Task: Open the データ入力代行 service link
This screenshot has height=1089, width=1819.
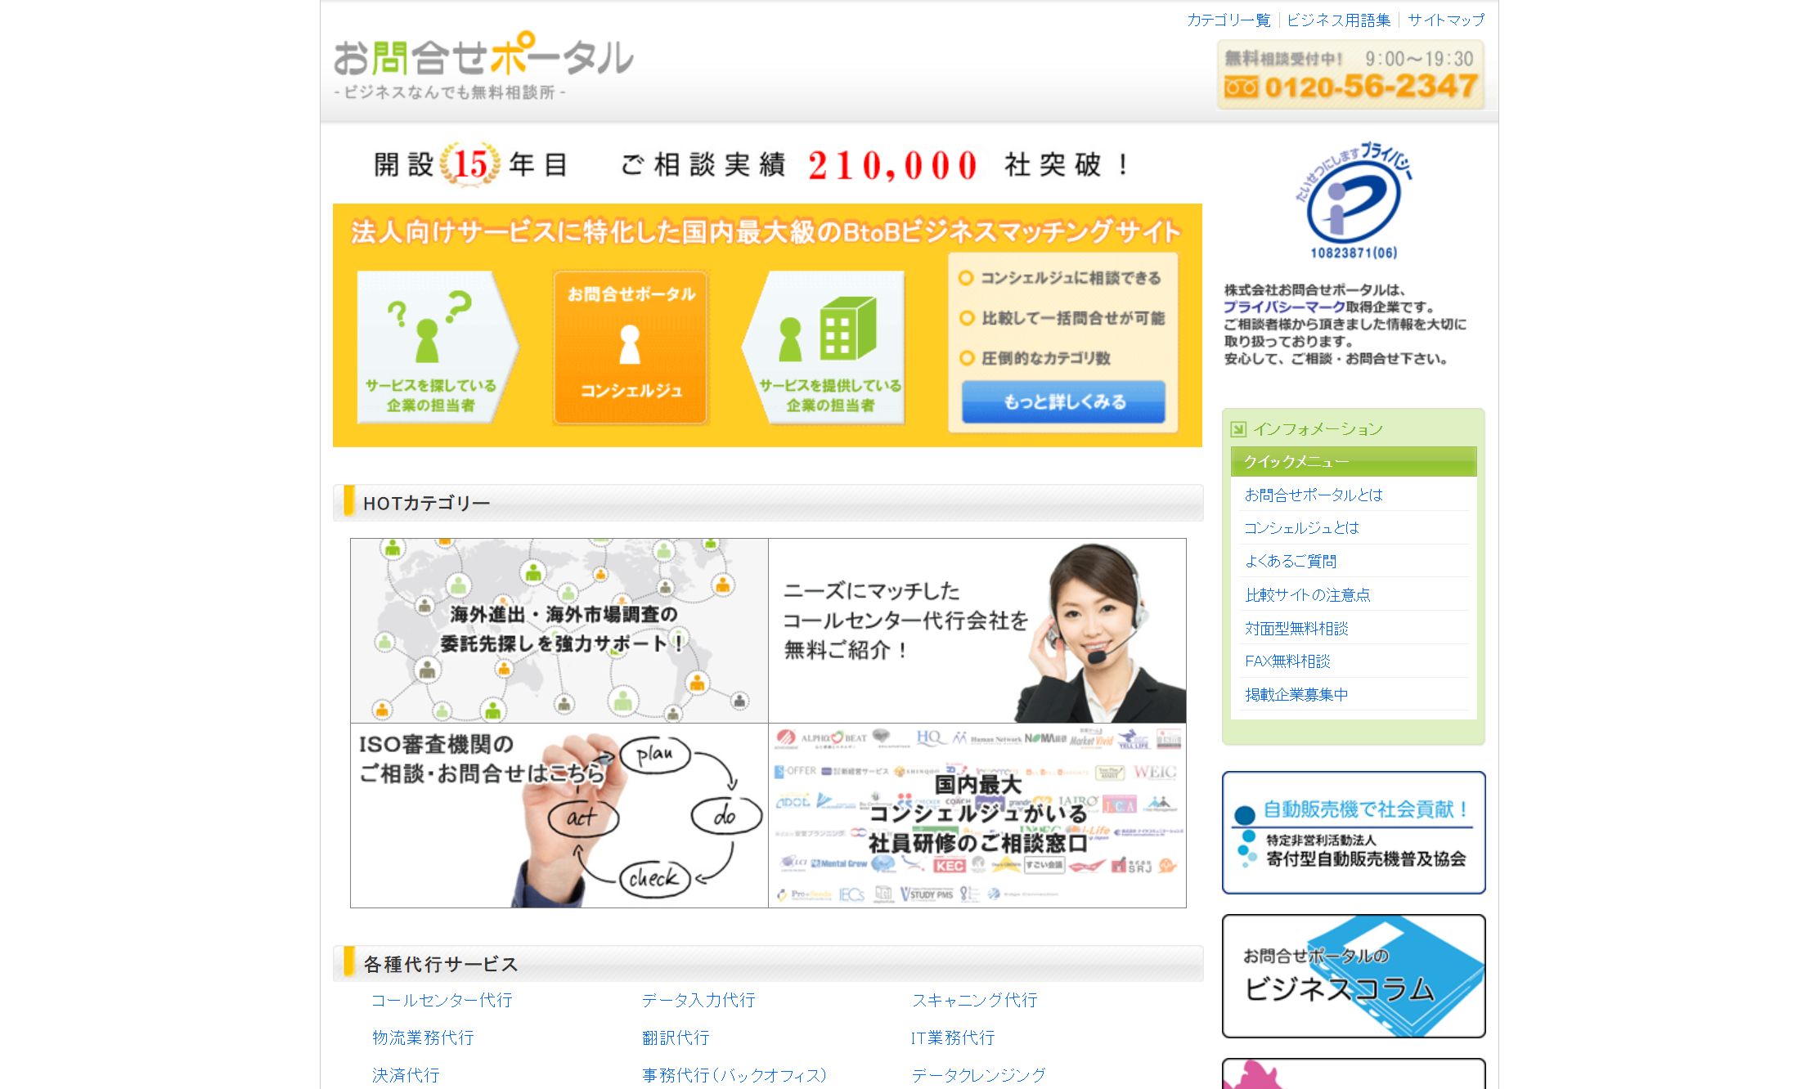Action: (698, 1000)
